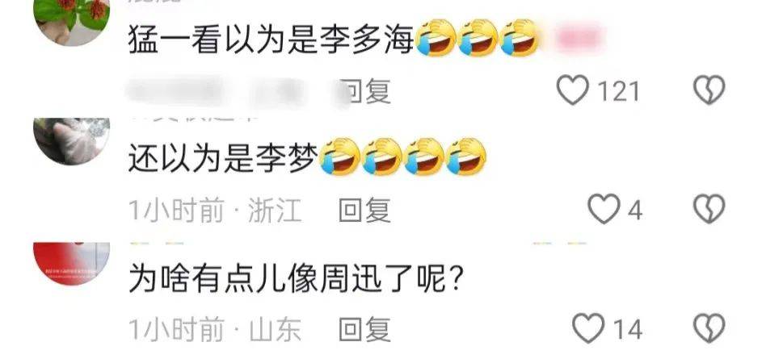Tap the like count of 14
Viewport: 766px width, 363px height.
(x=627, y=329)
